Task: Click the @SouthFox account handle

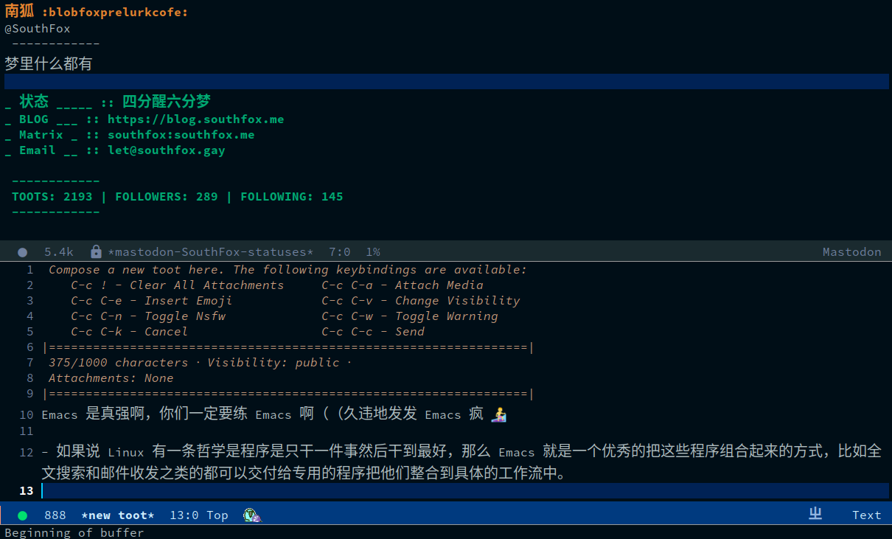Action: [38, 29]
